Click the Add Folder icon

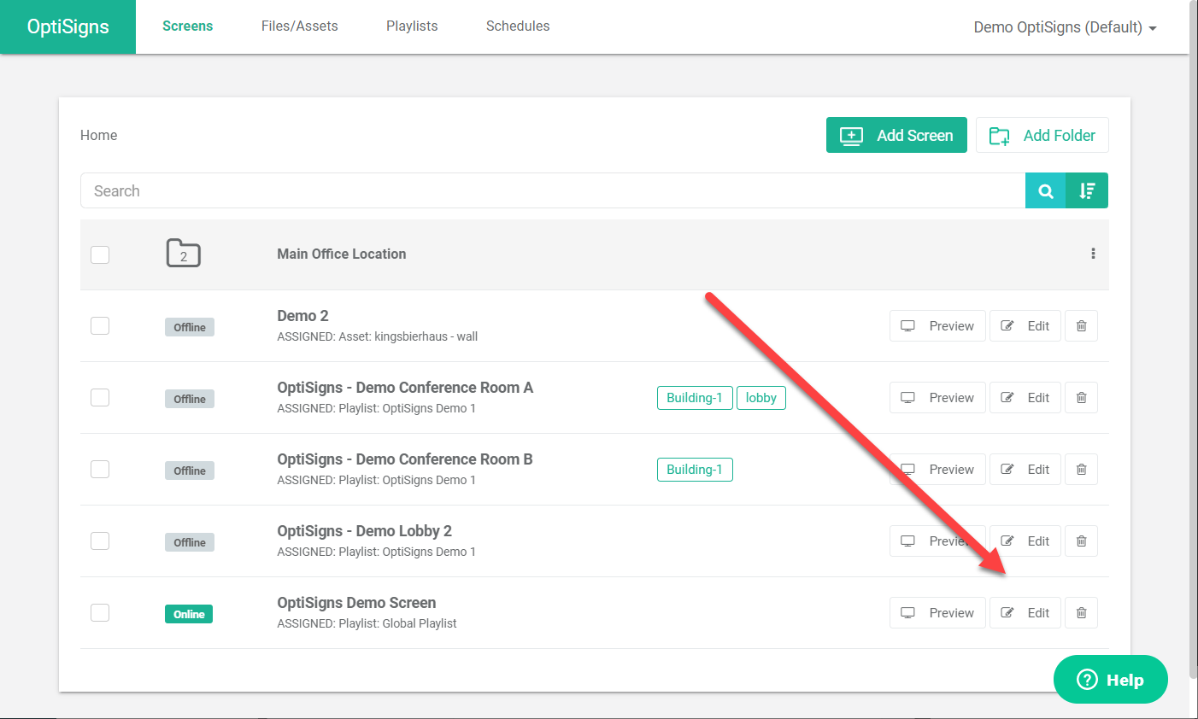tap(999, 135)
